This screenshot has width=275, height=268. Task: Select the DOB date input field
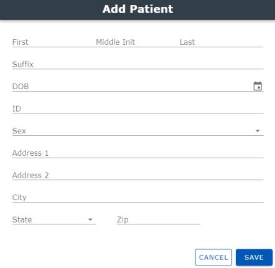click(x=132, y=86)
